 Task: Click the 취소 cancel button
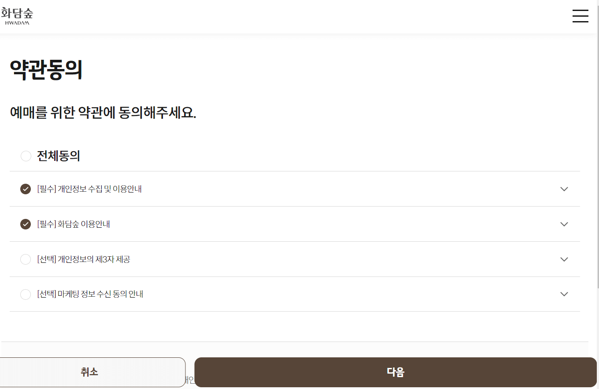pos(90,372)
